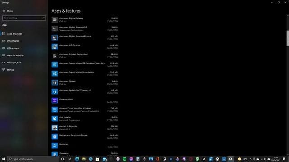Click the Calculator app entry
Image resolution: width=289 pixels, height=162 pixels.
[x=85, y=154]
